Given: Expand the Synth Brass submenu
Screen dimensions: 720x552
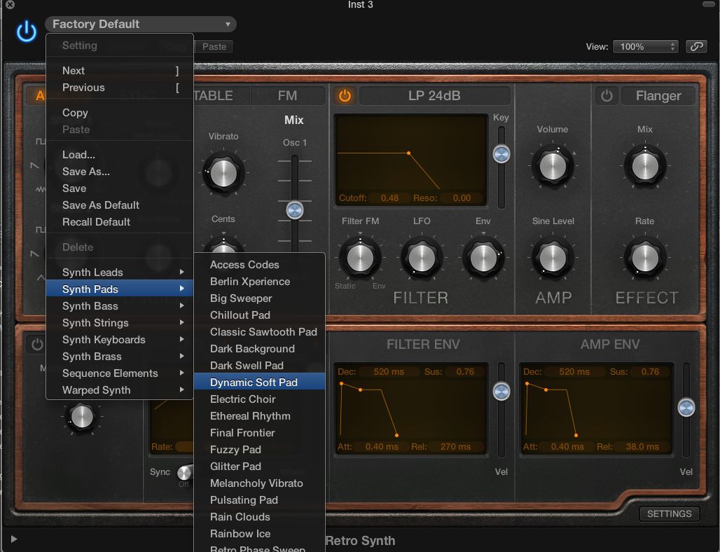Looking at the screenshot, I should [120, 357].
